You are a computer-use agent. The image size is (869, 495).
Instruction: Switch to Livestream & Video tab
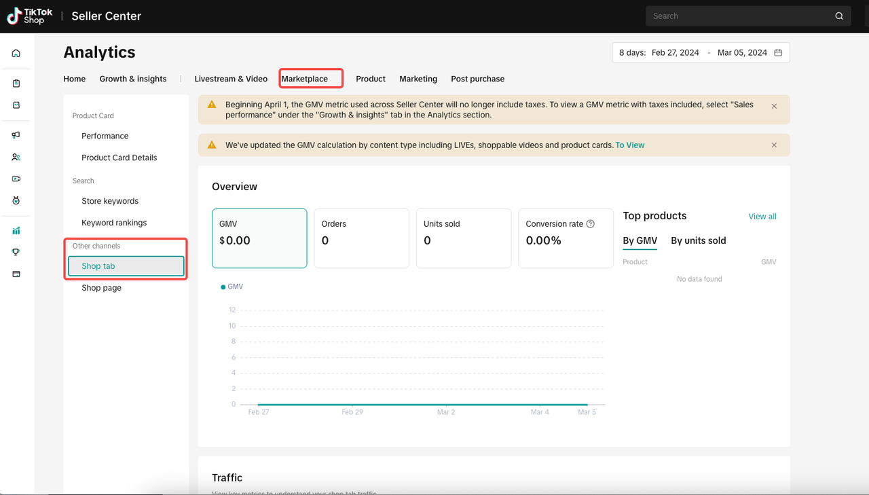click(x=231, y=79)
